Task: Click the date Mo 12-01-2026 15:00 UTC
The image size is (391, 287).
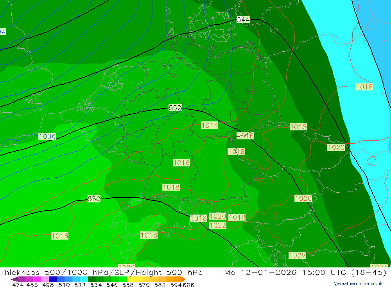Action: (286, 272)
